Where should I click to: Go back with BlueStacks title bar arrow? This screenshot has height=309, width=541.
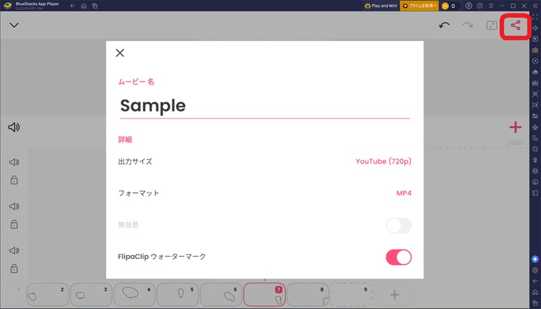point(73,6)
